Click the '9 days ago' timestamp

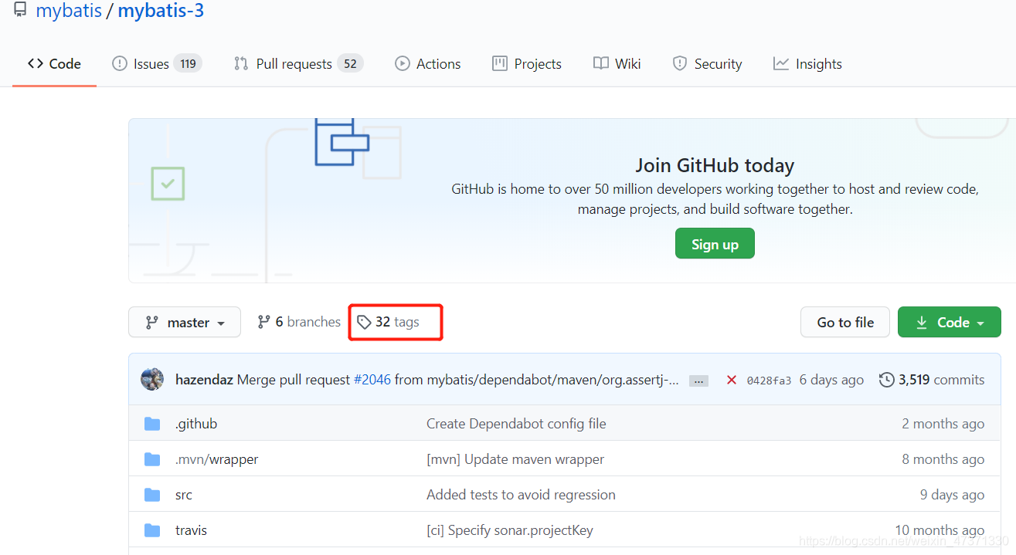pos(953,495)
